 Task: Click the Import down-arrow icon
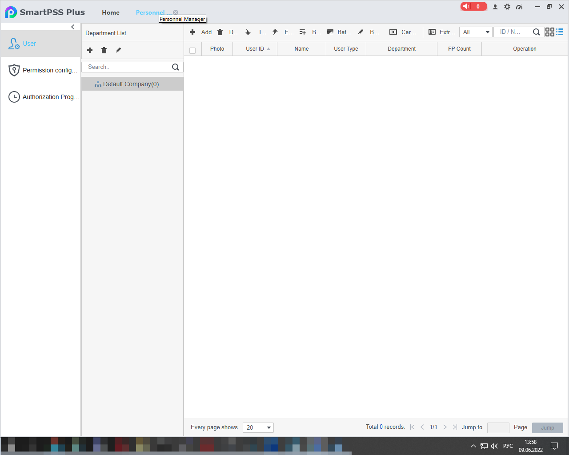click(248, 32)
